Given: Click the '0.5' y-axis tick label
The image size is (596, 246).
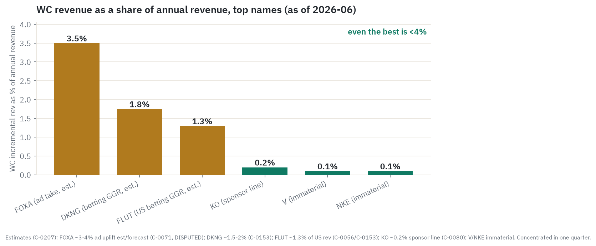Looking at the screenshot, I should [26, 156].
